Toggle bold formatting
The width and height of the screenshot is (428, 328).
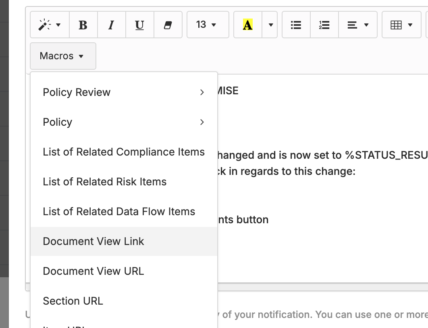[83, 25]
